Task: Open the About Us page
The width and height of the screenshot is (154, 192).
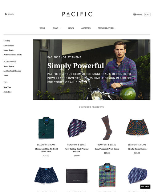Action: (x=86, y=28)
